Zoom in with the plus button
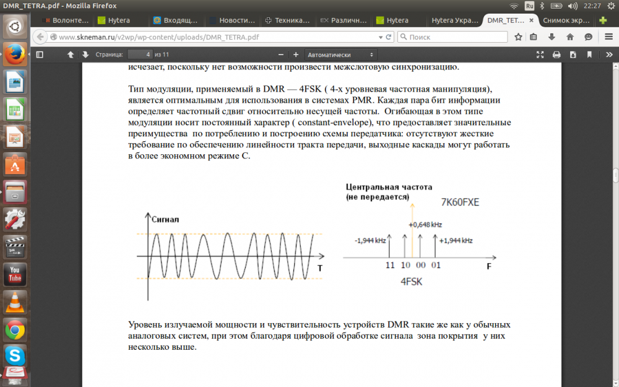This screenshot has height=387, width=619. (296, 55)
